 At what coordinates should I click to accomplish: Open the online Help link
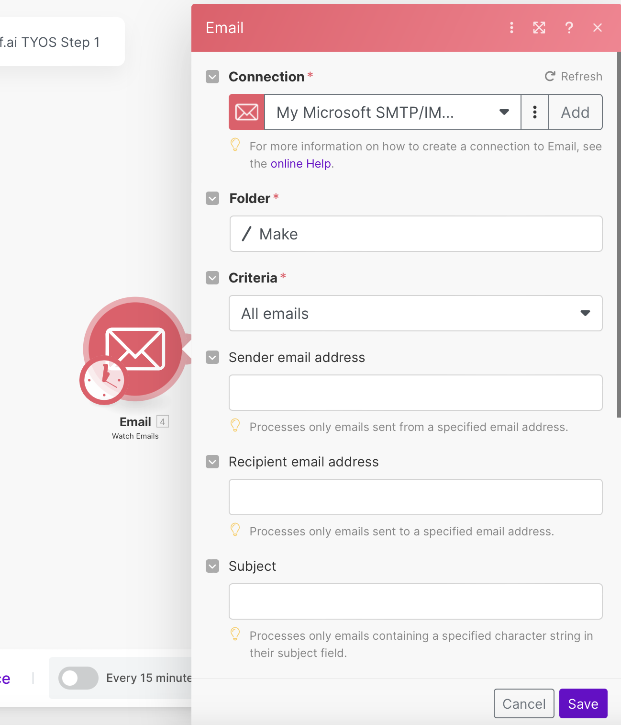pos(301,164)
